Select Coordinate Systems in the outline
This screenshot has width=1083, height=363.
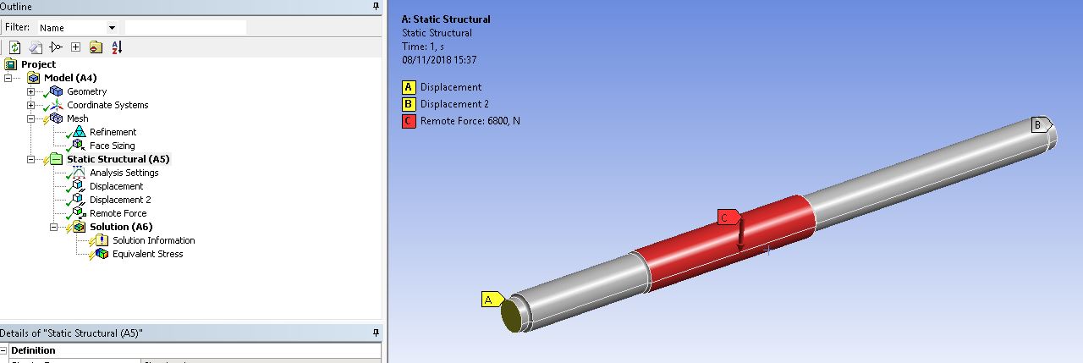click(107, 105)
